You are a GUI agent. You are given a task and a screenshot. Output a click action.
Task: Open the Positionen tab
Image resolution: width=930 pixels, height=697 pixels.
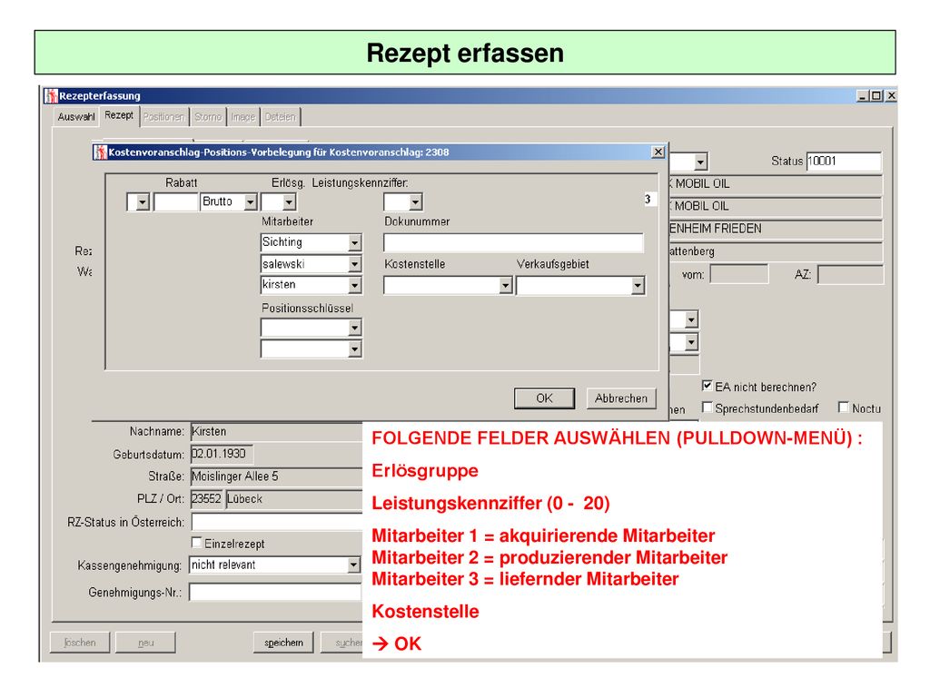(x=164, y=117)
